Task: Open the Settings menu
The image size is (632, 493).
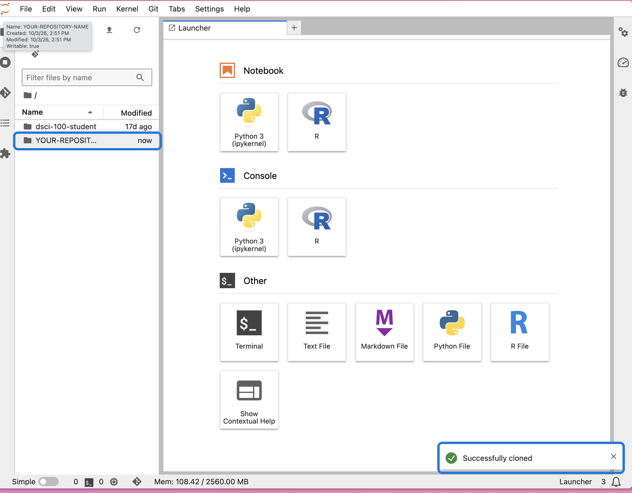Action: [209, 9]
